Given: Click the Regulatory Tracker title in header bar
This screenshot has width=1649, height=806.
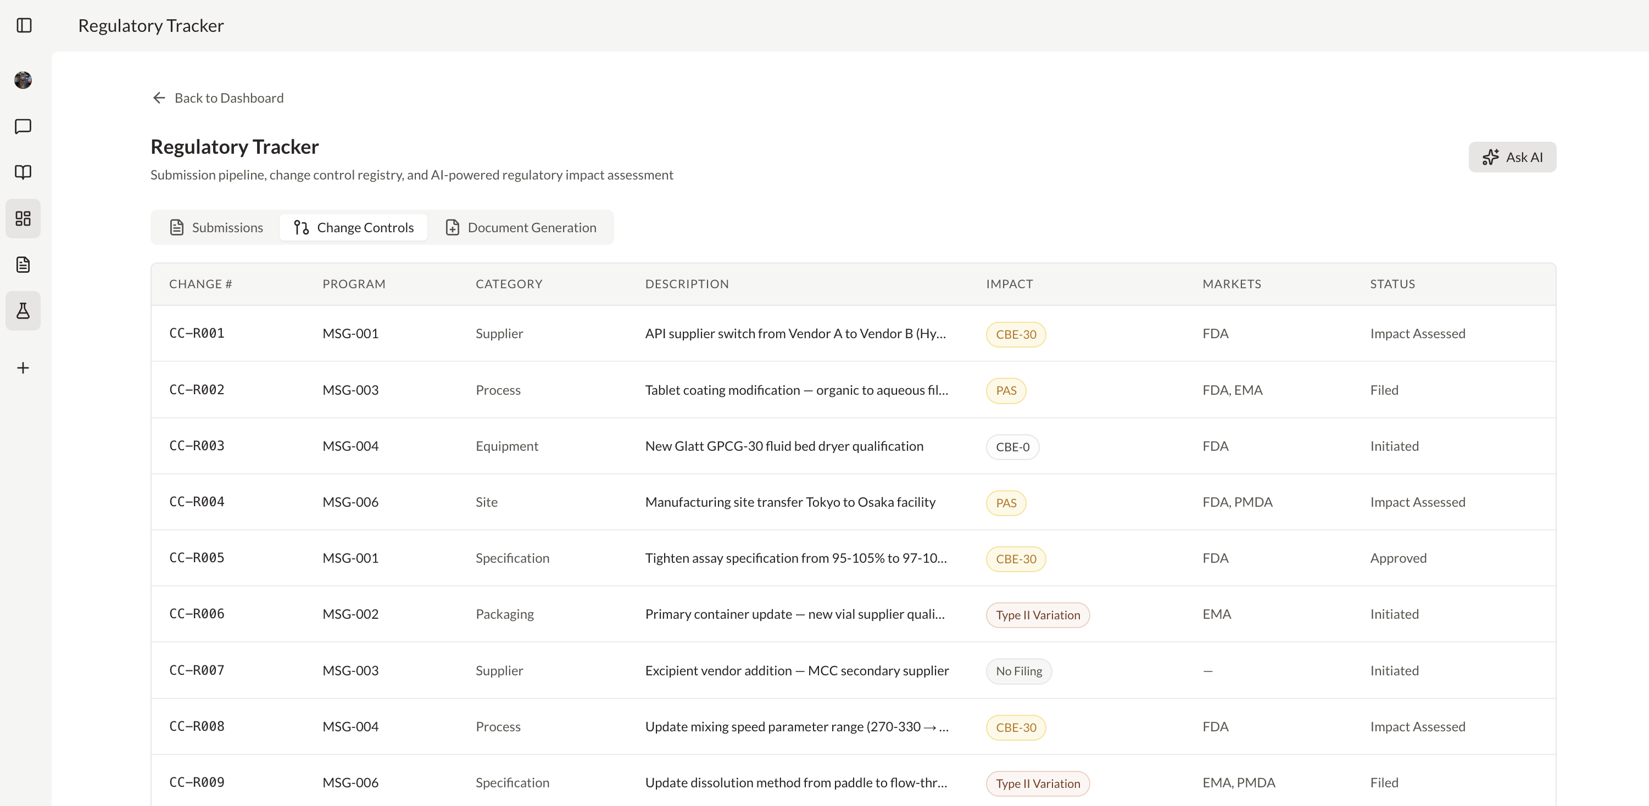Looking at the screenshot, I should (x=151, y=26).
